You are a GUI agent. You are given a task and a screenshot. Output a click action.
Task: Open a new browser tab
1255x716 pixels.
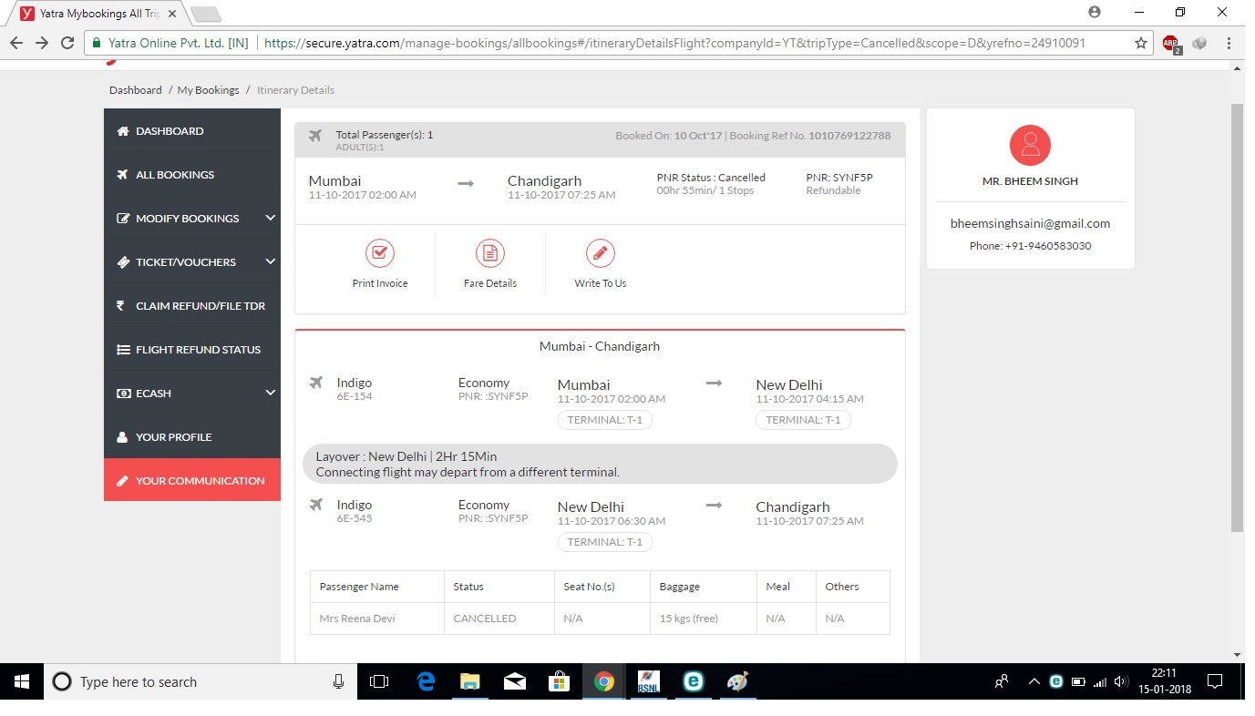[206, 14]
